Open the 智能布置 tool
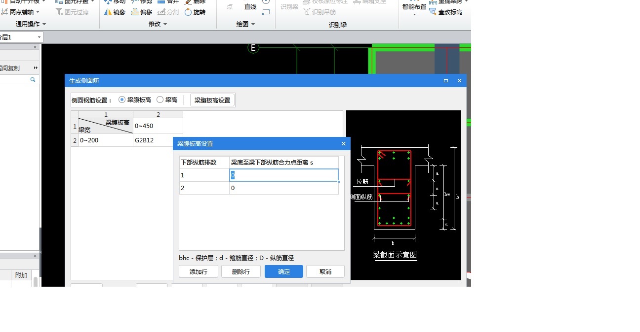 click(414, 7)
